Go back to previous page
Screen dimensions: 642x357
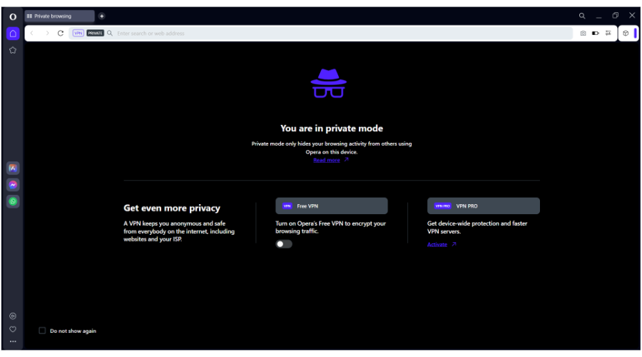tap(32, 33)
